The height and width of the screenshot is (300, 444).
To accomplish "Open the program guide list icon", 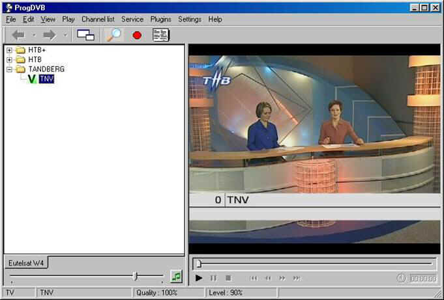I will point(161,35).
